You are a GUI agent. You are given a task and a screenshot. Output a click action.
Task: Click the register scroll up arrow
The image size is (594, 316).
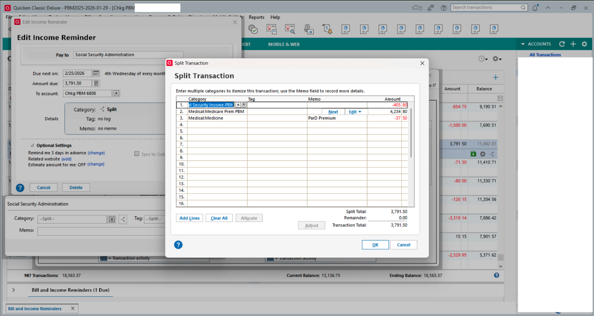(501, 106)
